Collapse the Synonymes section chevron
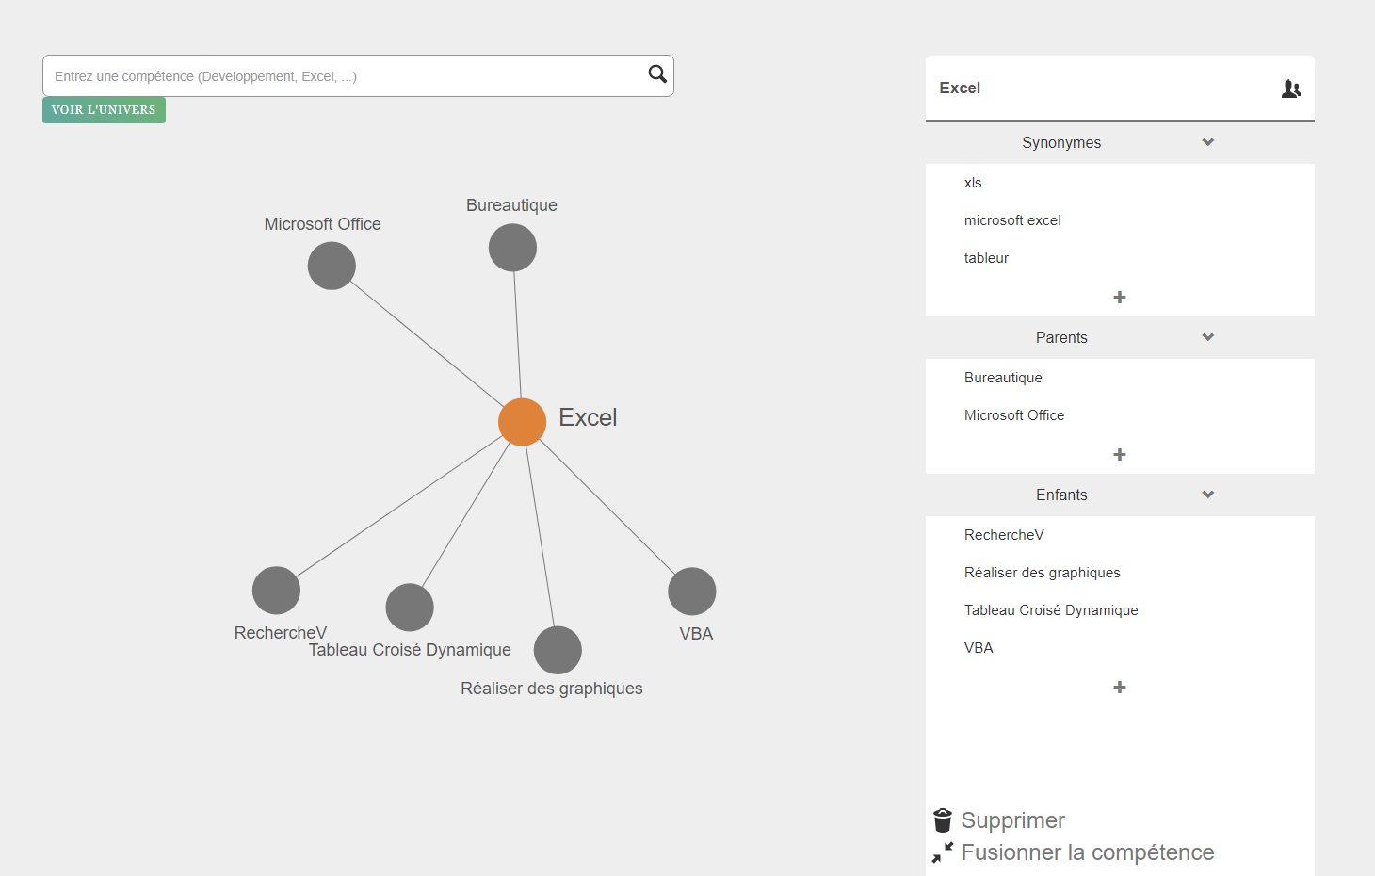 click(x=1208, y=142)
